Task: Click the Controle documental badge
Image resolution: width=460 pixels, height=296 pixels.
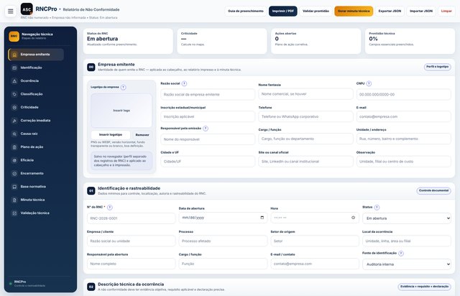Action: [433, 190]
